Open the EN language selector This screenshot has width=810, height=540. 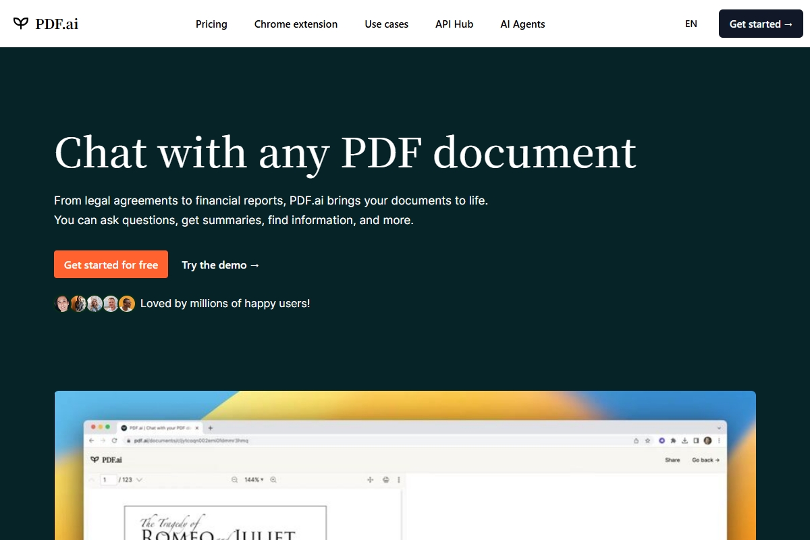(x=691, y=24)
